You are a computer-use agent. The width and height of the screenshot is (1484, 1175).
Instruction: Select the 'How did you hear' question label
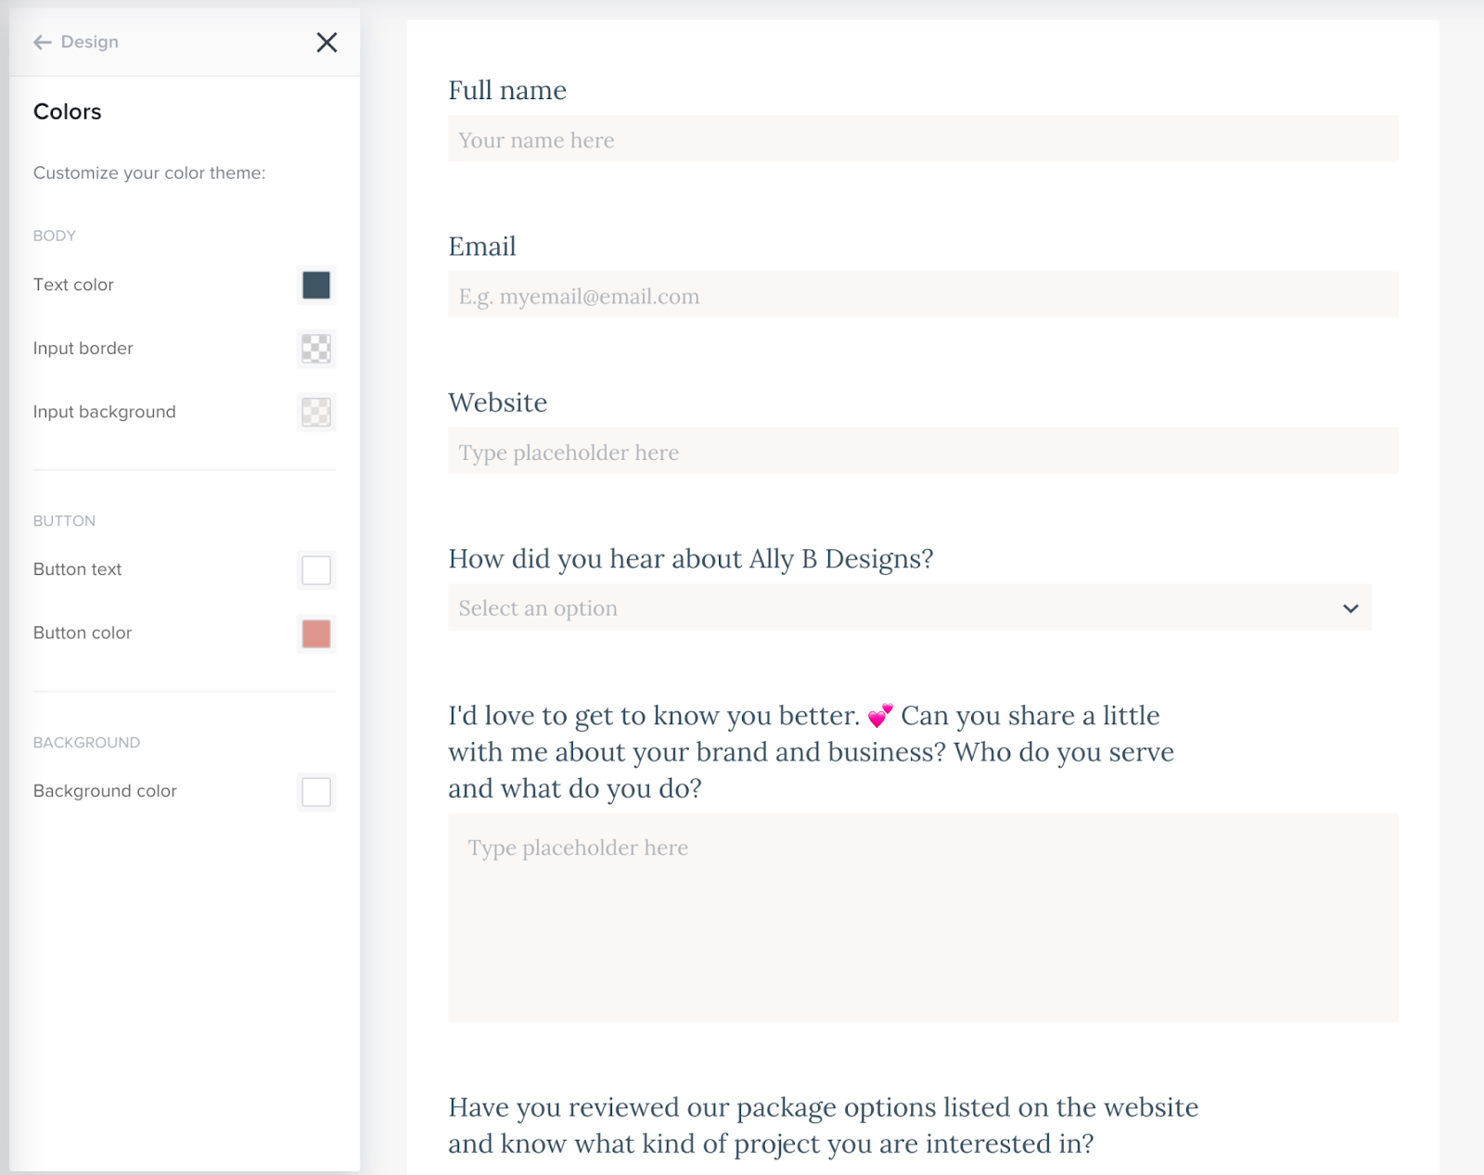(690, 559)
